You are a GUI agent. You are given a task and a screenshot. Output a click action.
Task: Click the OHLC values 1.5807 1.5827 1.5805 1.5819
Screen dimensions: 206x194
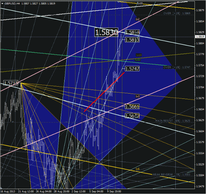(x=38, y=4)
